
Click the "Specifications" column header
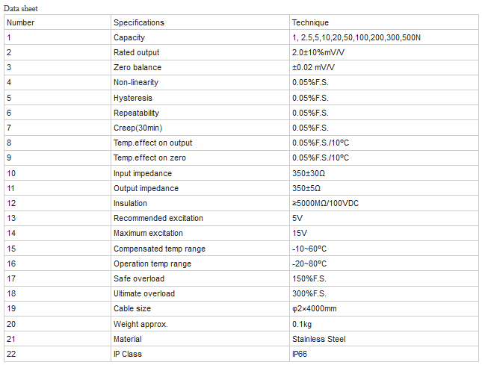coord(138,22)
